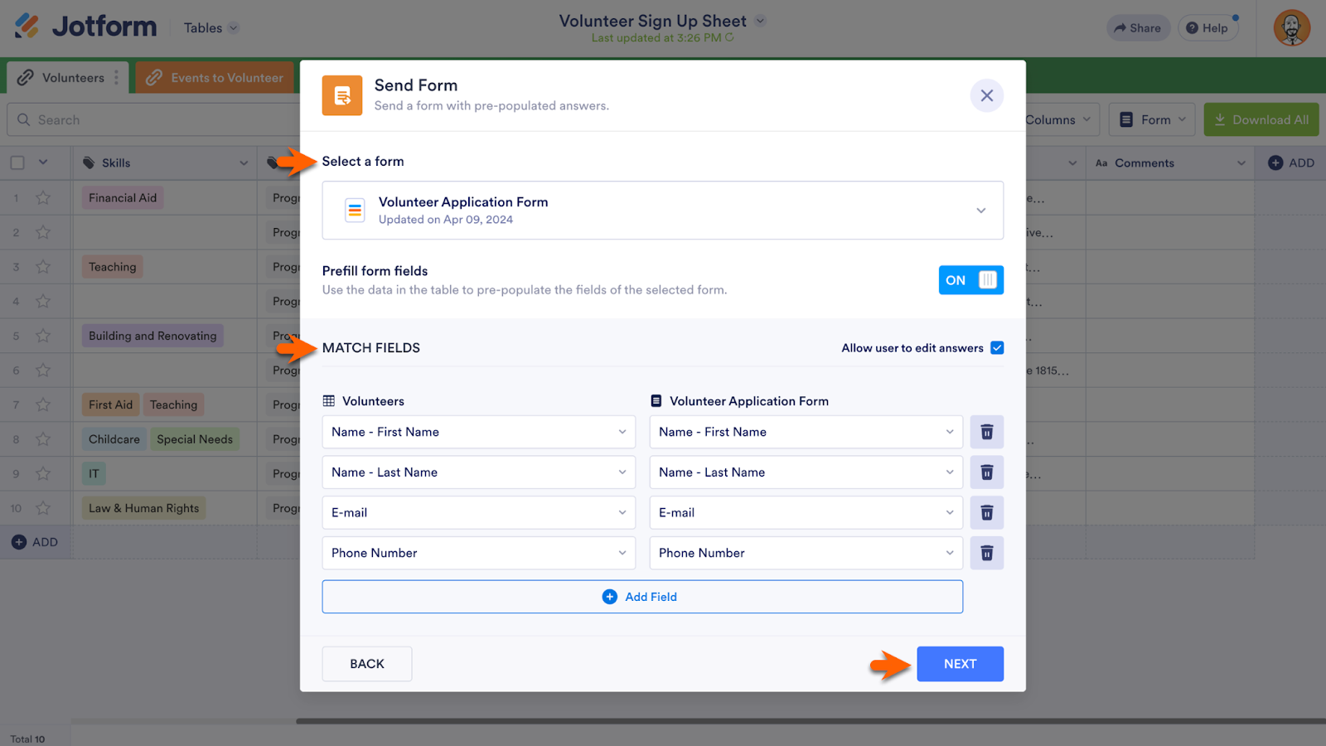The image size is (1326, 746).
Task: Open the Volunteer Application Form selector dropdown
Action: [662, 211]
